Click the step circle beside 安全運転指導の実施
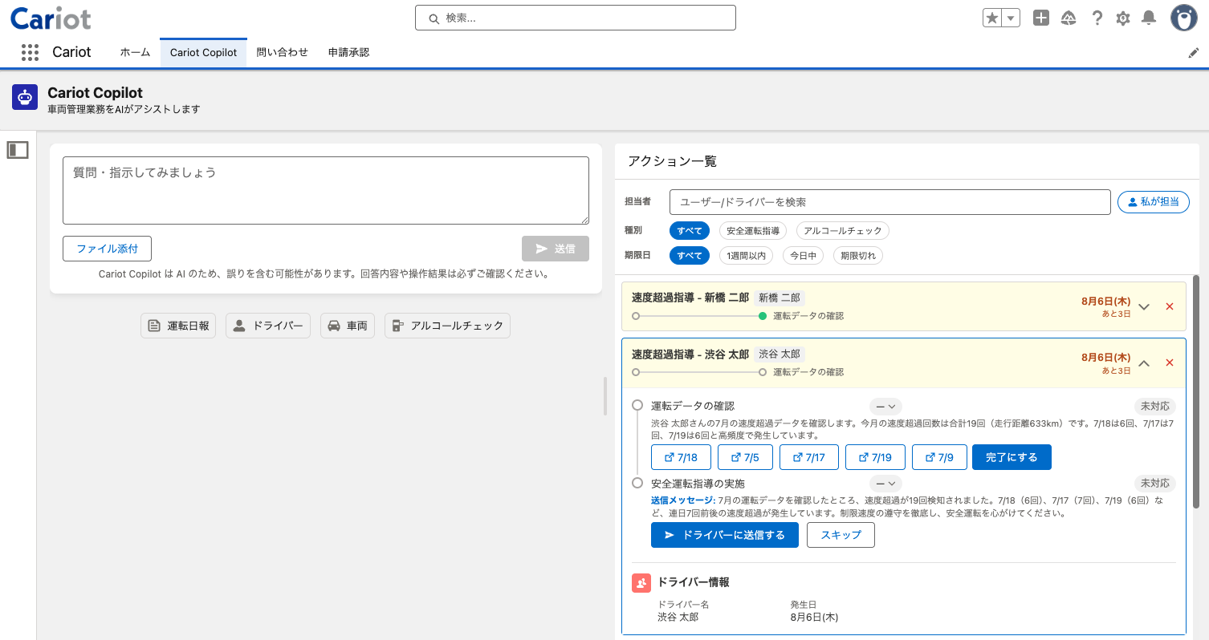The width and height of the screenshot is (1209, 640). (637, 483)
